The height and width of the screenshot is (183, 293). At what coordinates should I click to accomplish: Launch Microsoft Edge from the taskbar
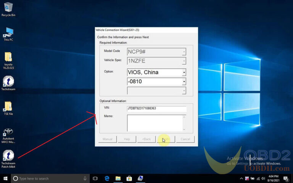107,178
